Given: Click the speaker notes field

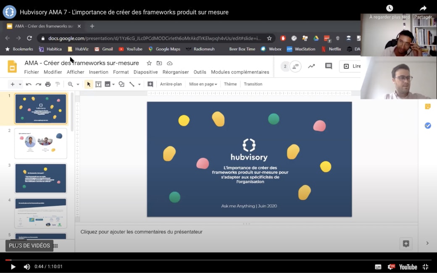Looking at the screenshot, I should [x=247, y=232].
